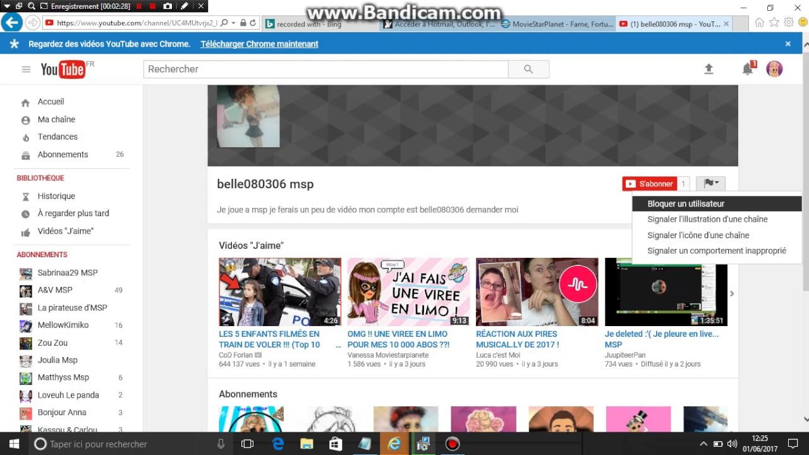Click the Accueil home icon in sidebar
The height and width of the screenshot is (455, 809).
point(25,102)
